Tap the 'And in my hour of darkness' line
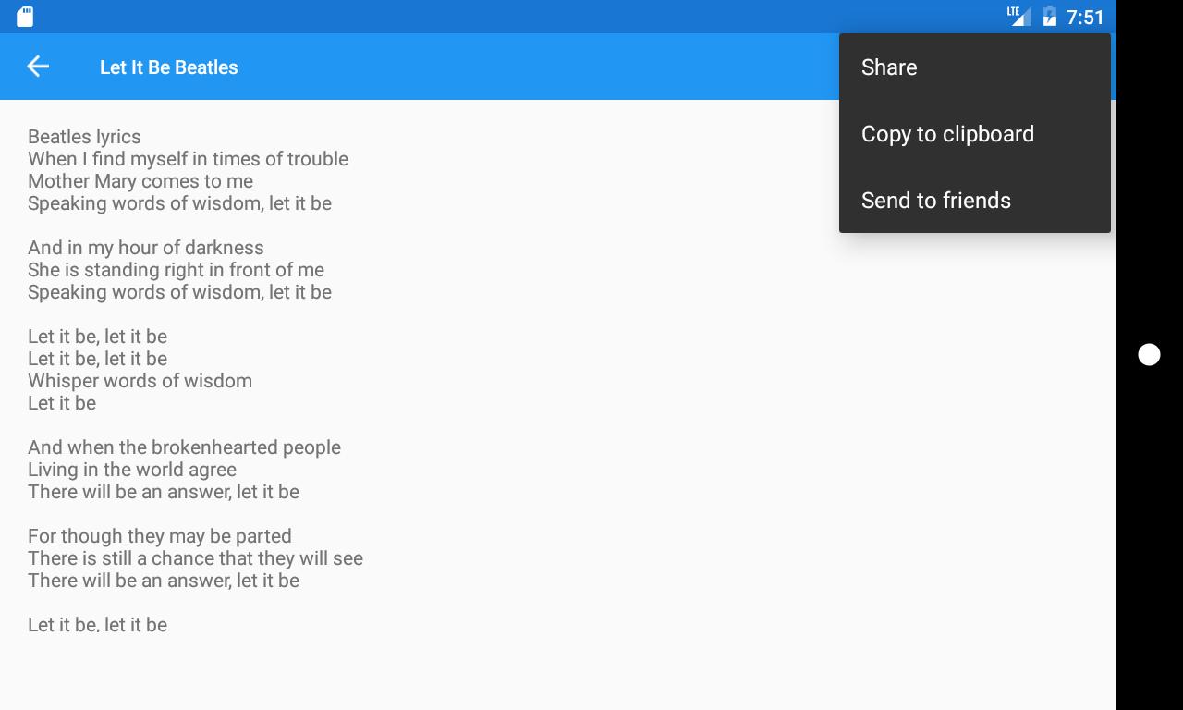The height and width of the screenshot is (710, 1183). pyautogui.click(x=146, y=248)
